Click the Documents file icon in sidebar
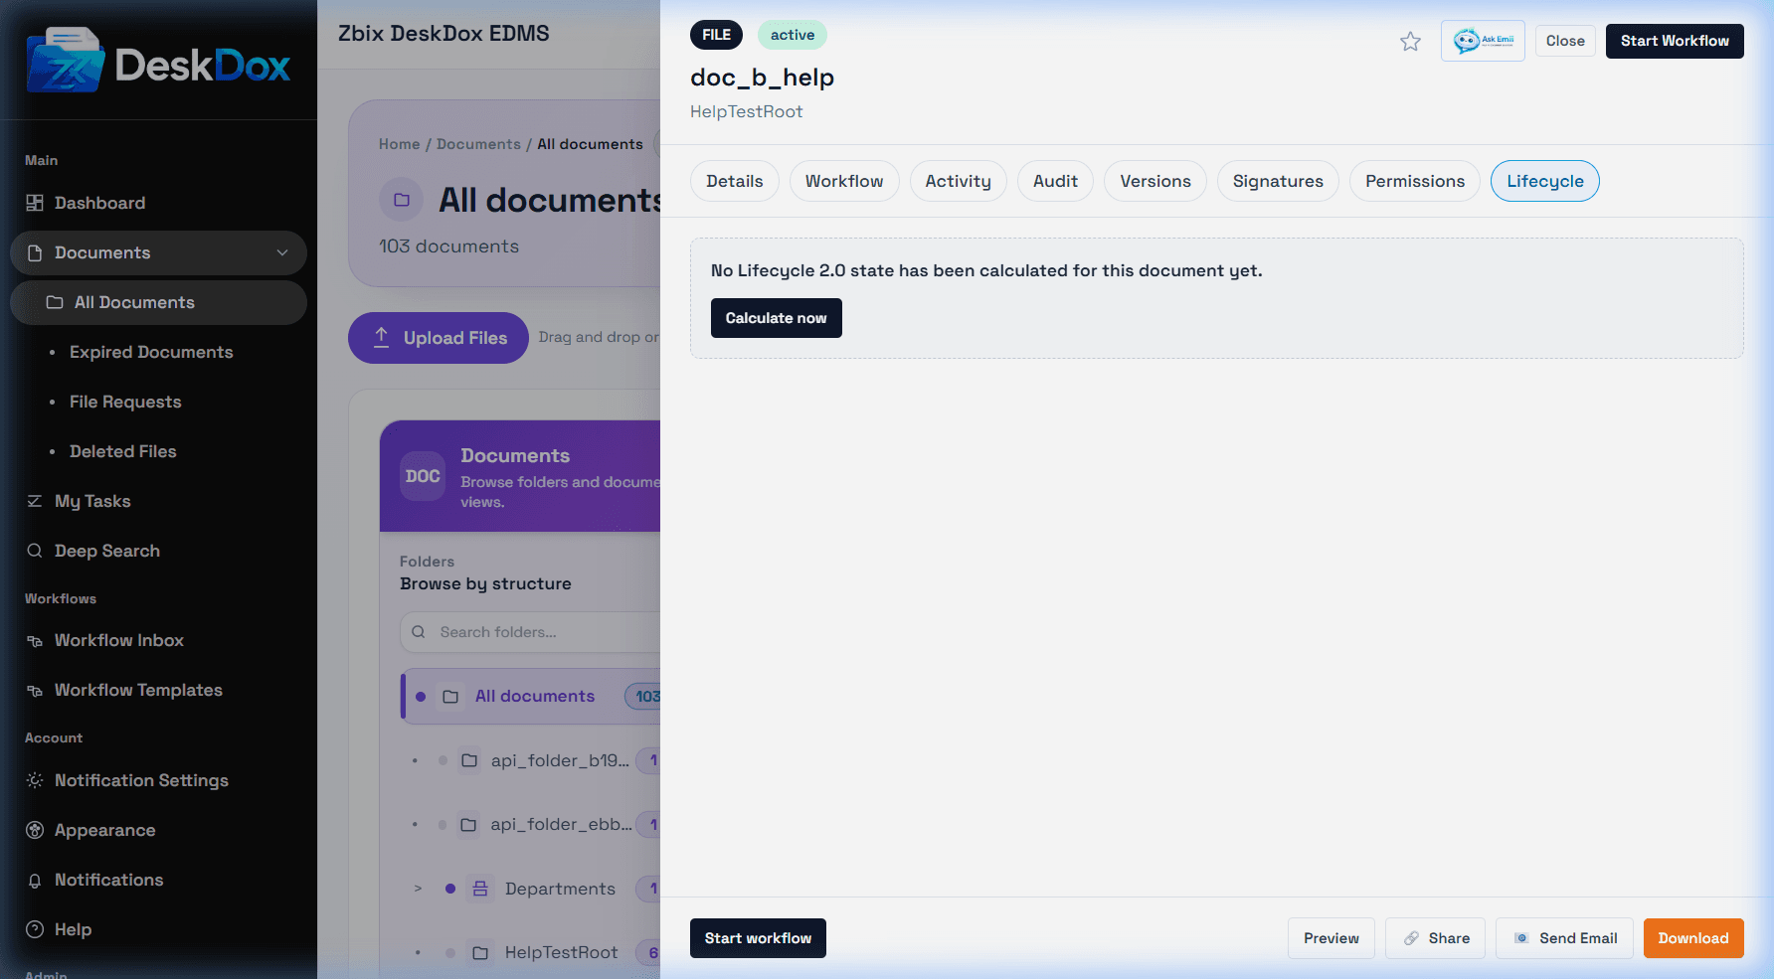 click(35, 252)
